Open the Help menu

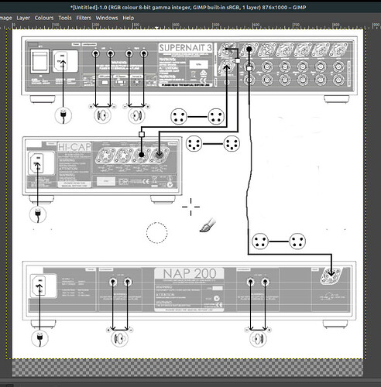click(x=129, y=18)
